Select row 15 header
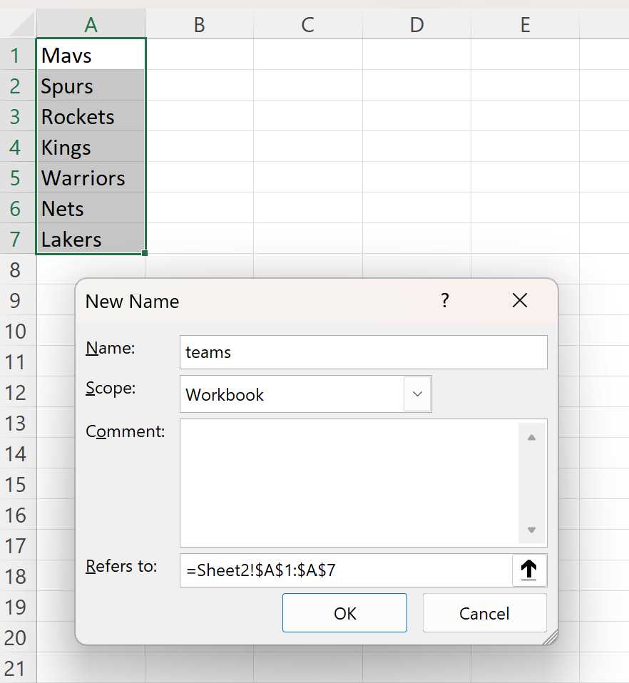The width and height of the screenshot is (629, 683). pos(18,484)
